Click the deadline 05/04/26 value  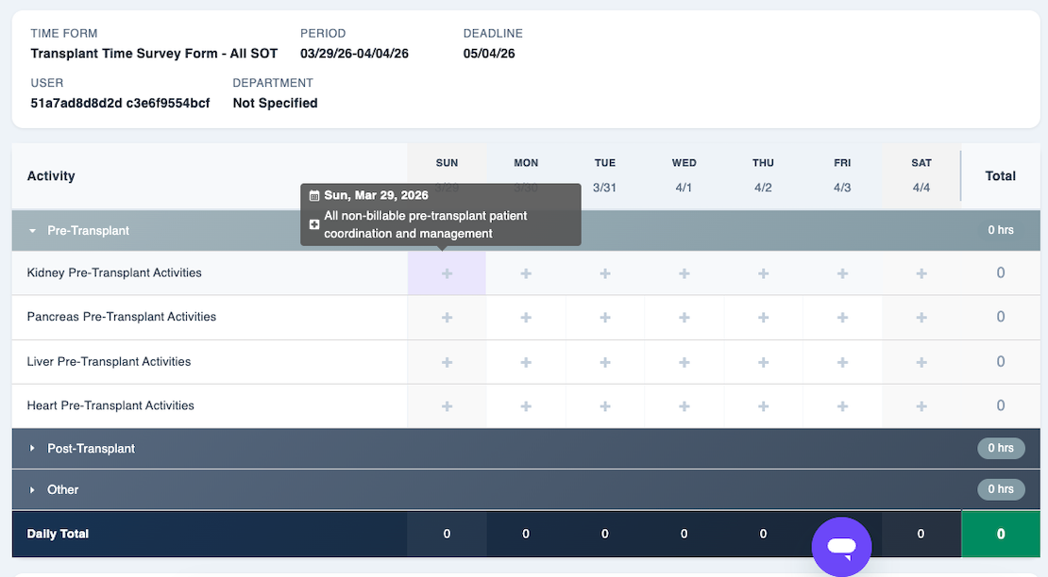pyautogui.click(x=489, y=54)
